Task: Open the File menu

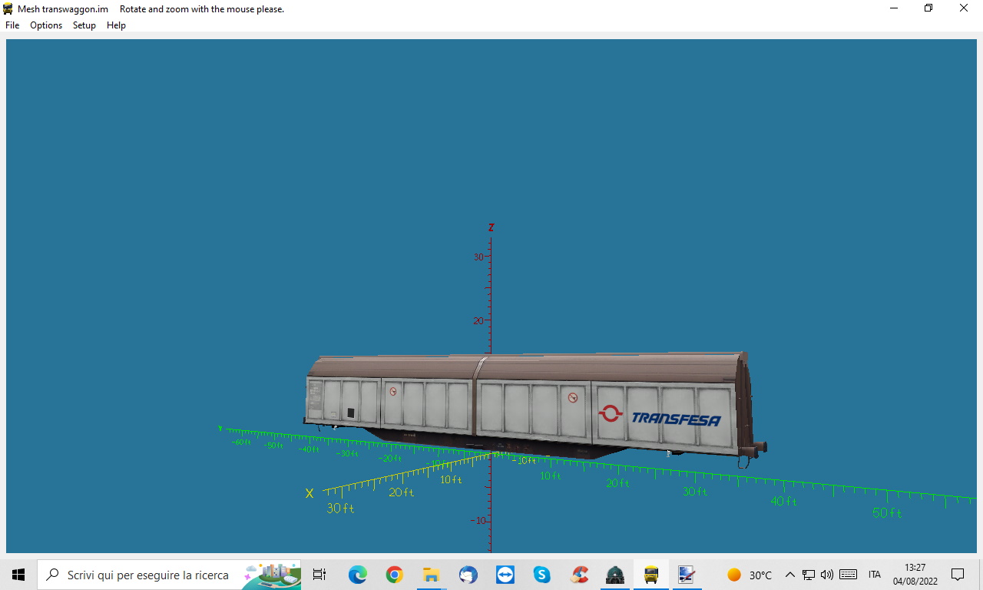Action: (x=12, y=25)
